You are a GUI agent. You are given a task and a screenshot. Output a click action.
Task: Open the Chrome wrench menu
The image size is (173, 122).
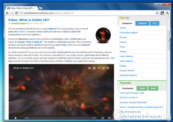(167, 13)
